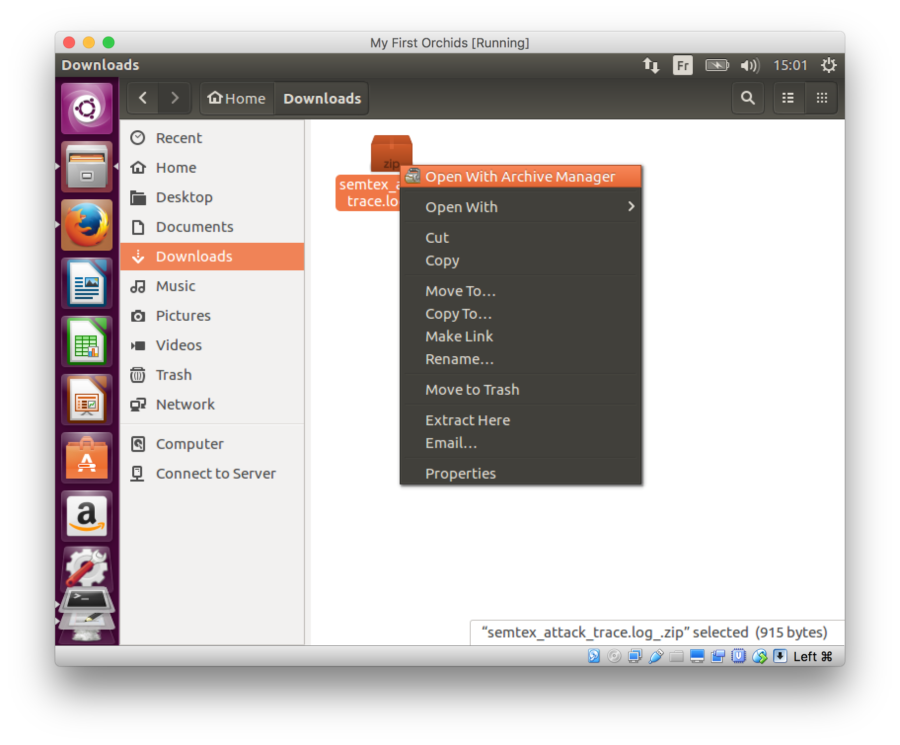Screen dimensions: 900x745
Task: Launch LibreOffice Writer from the dock
Action: tap(87, 284)
